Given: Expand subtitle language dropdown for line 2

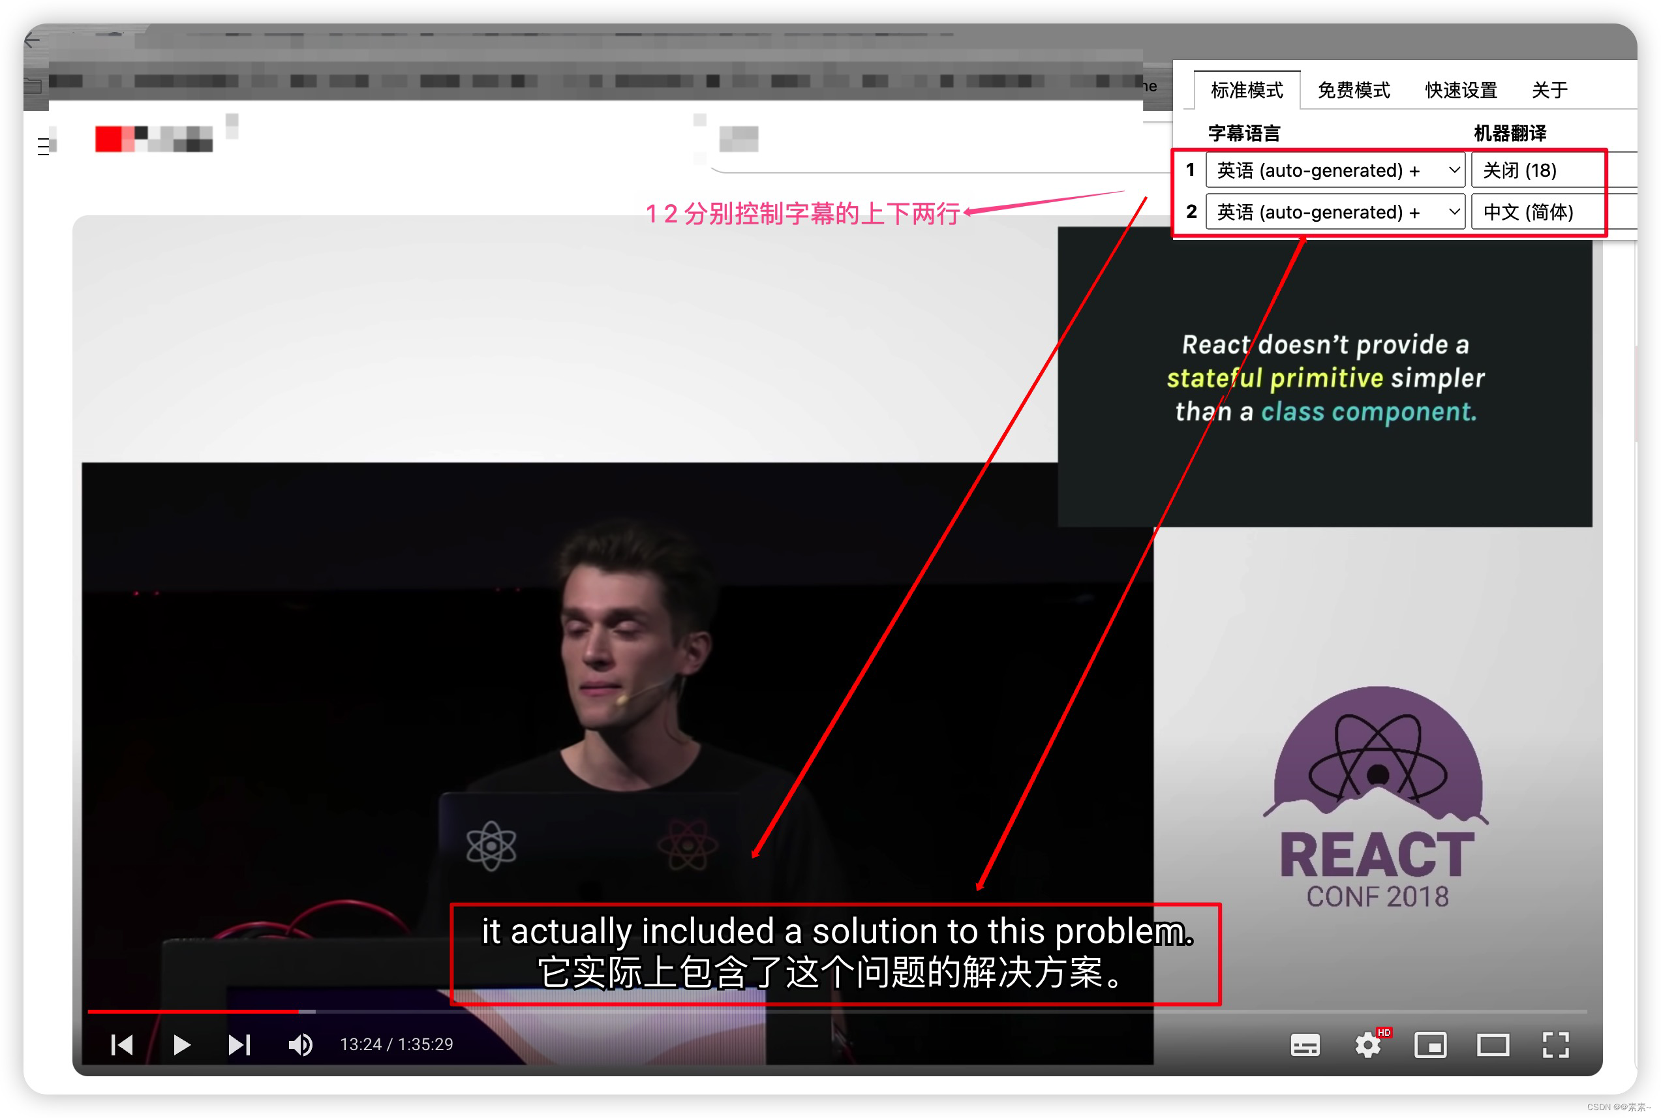Looking at the screenshot, I should pos(1334,212).
